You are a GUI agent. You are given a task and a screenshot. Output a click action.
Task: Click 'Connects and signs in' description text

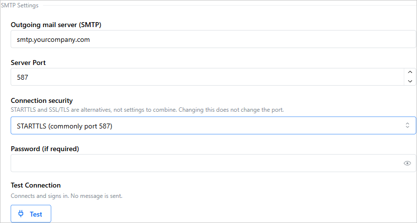click(x=67, y=196)
